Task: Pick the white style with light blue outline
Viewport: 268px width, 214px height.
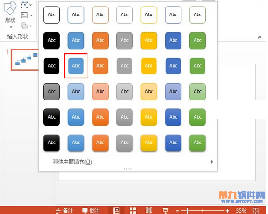Action: point(76,15)
